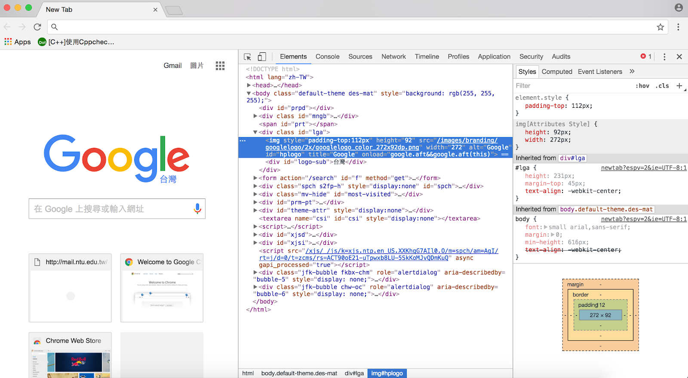This screenshot has height=378, width=688.
Task: Bookmark this page with the star icon
Action: (x=660, y=27)
